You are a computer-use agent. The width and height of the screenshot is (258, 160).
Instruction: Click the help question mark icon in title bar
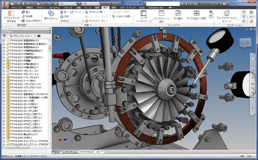click(x=224, y=3)
